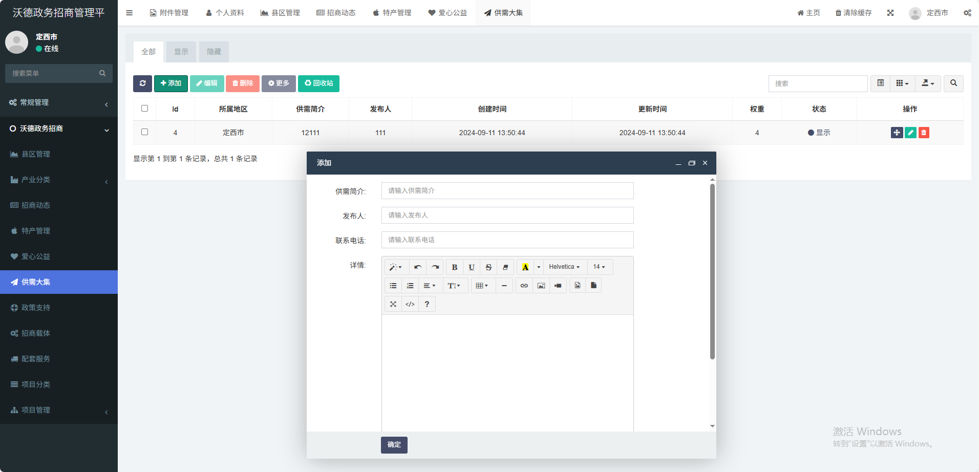
Task: Open 政策支持 in the sidebar
Action: [36, 308]
